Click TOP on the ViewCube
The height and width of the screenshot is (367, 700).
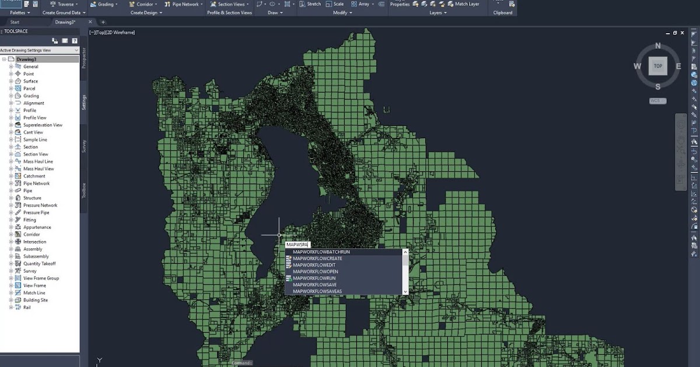pos(658,66)
